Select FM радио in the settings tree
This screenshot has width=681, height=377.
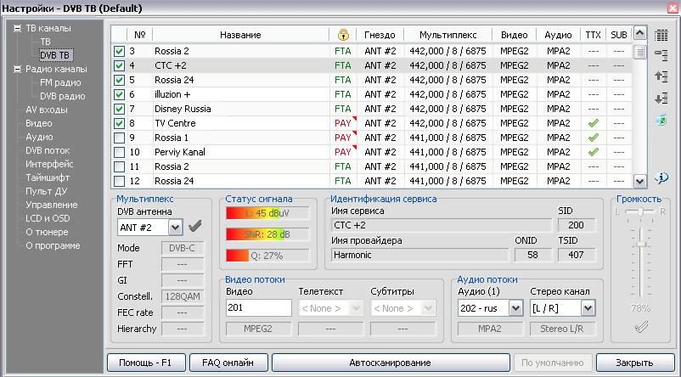pos(59,82)
